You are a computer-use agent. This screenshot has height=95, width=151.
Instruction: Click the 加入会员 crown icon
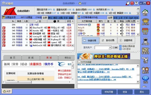[145, 22]
